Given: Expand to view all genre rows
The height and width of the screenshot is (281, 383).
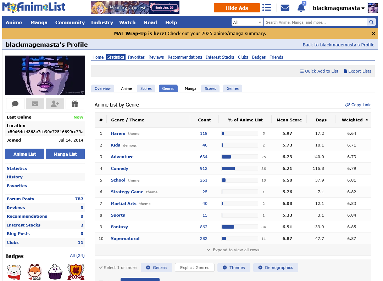Looking at the screenshot, I should point(233,250).
